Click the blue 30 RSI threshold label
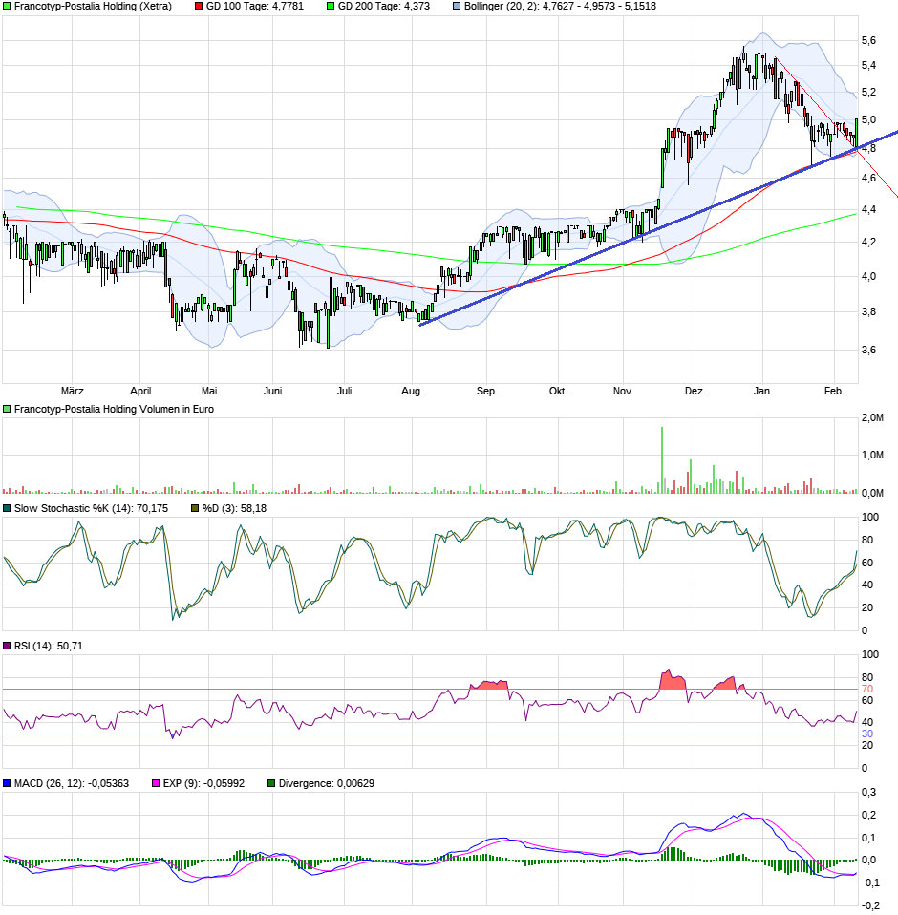898x915 pixels. coord(867,734)
